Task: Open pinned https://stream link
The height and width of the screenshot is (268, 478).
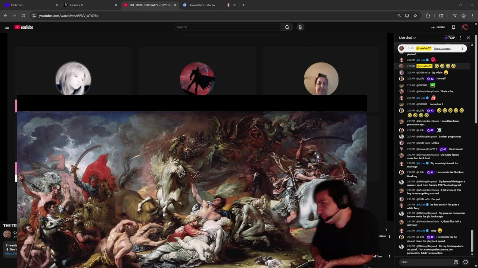Action: point(443,48)
